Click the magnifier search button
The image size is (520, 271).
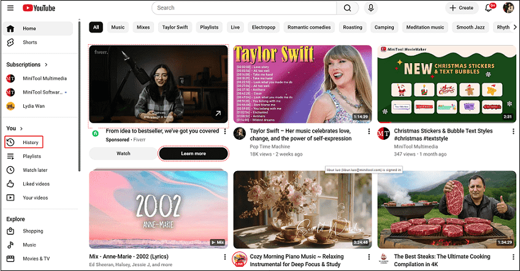347,8
